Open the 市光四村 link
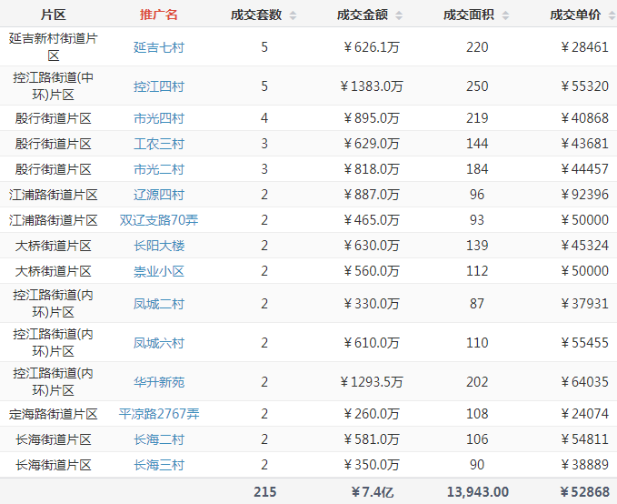 tap(159, 118)
